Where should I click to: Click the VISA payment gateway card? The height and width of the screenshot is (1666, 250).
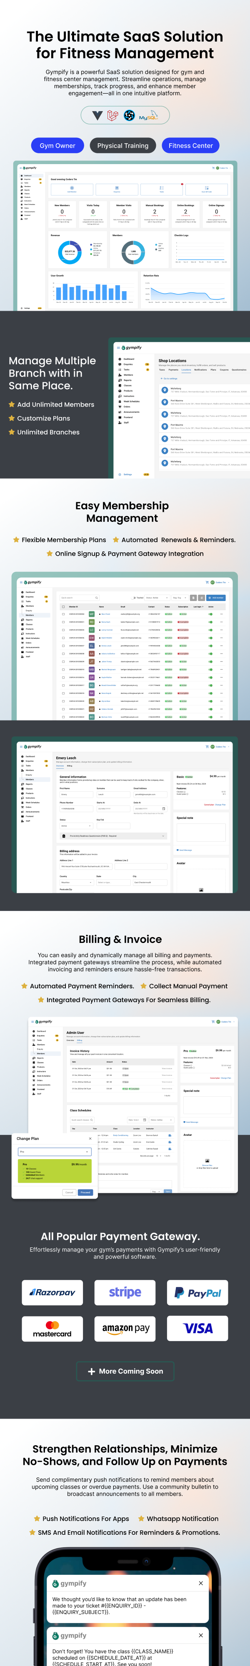click(197, 1328)
